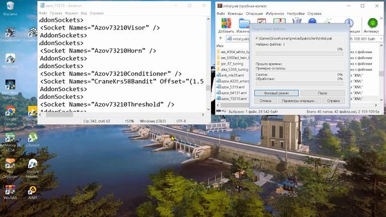
Task: Open Избранное menu in WinRAR
Action: point(275,13)
